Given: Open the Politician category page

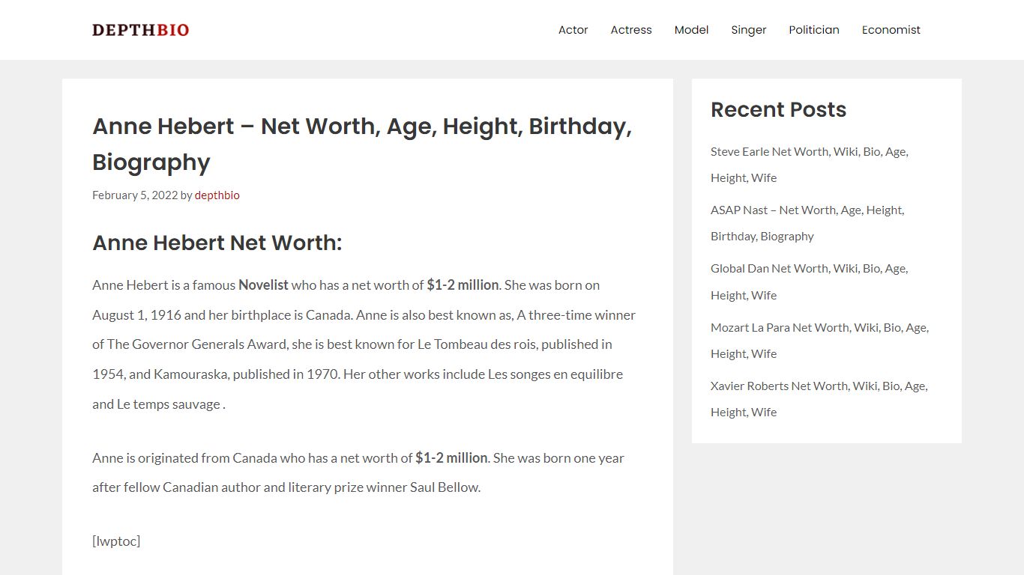Looking at the screenshot, I should (814, 30).
